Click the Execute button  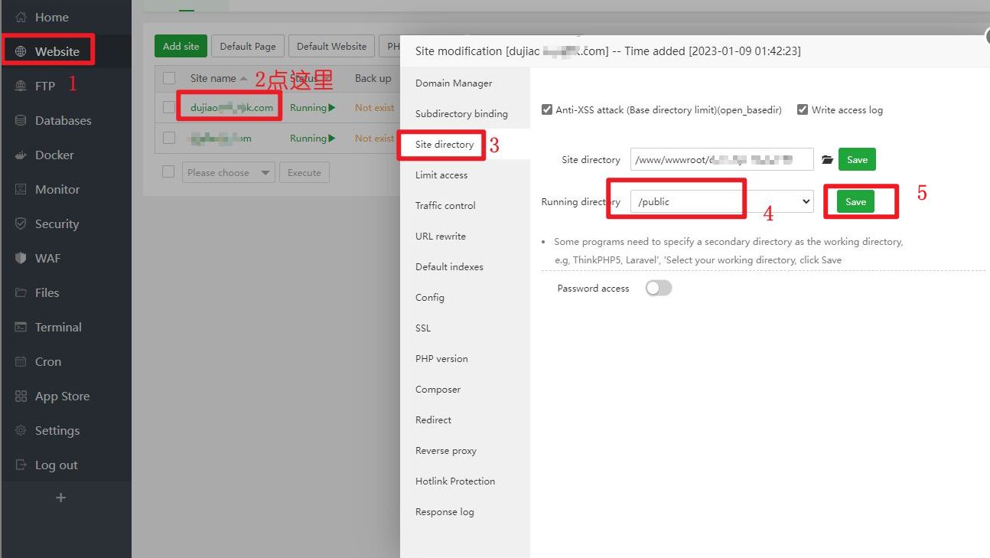[x=304, y=172]
